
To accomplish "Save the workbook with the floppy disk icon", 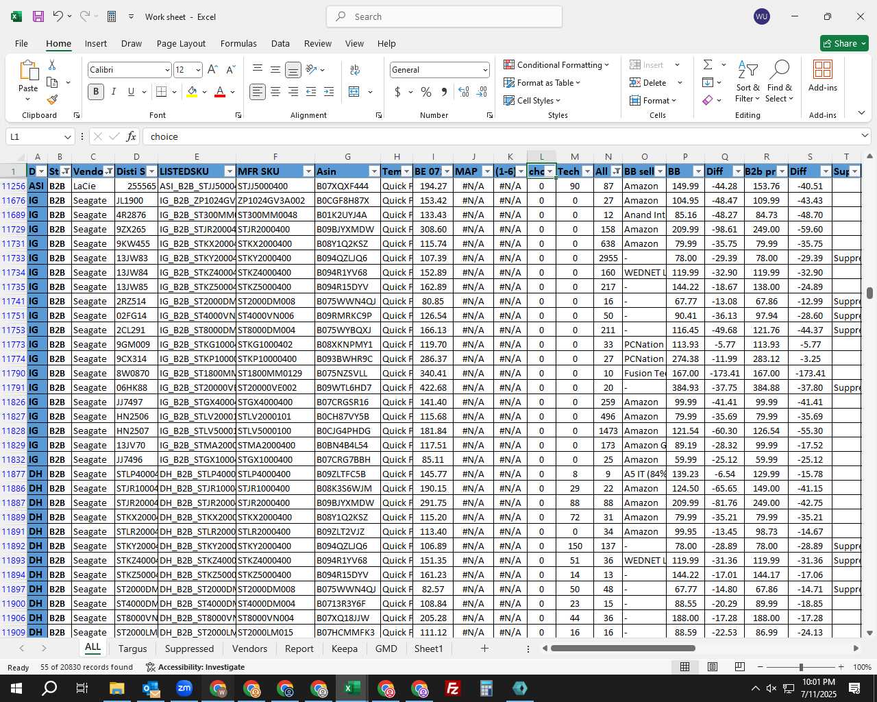I will pos(38,16).
